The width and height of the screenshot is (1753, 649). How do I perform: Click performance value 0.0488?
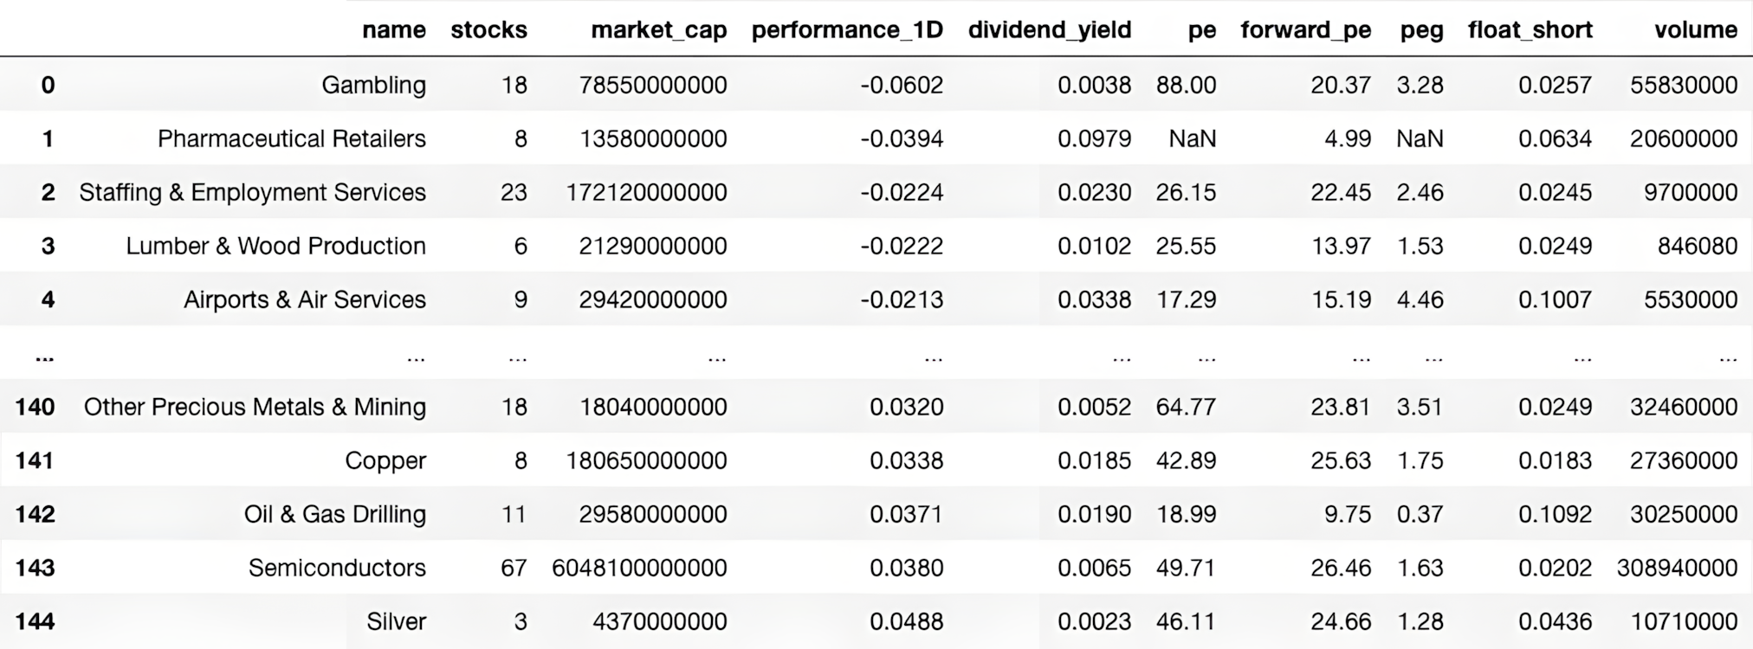[906, 621]
